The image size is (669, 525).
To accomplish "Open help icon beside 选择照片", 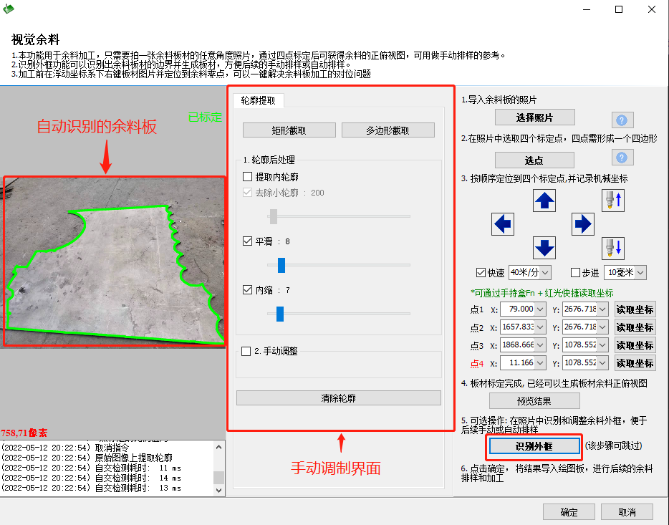I will [x=622, y=120].
